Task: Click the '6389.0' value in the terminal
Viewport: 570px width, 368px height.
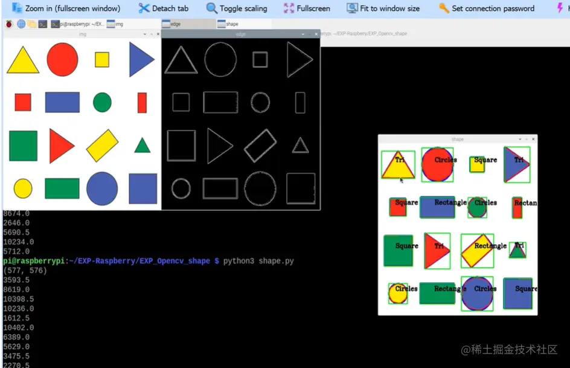Action: (x=16, y=337)
